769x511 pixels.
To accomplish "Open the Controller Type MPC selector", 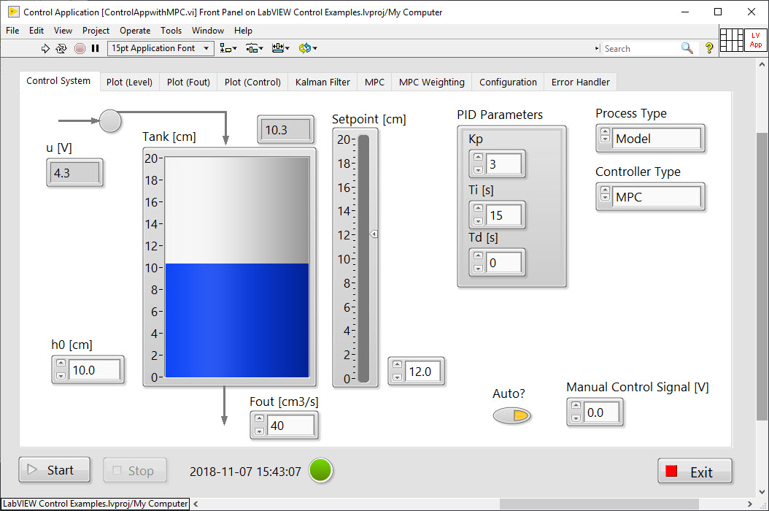I will 656,197.
